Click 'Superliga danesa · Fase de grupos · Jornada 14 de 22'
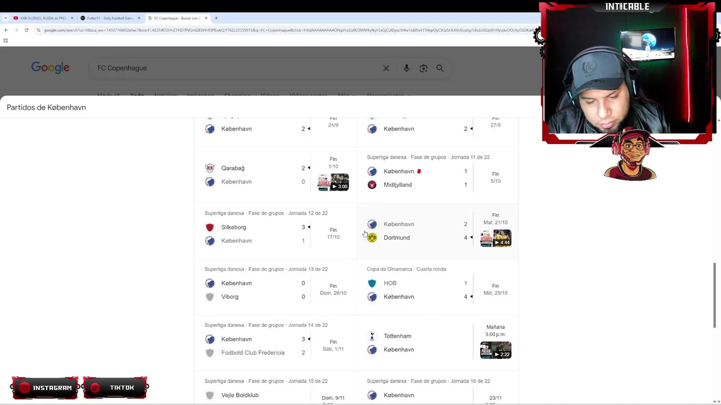Screen dimensions: 721x405 [266, 325]
